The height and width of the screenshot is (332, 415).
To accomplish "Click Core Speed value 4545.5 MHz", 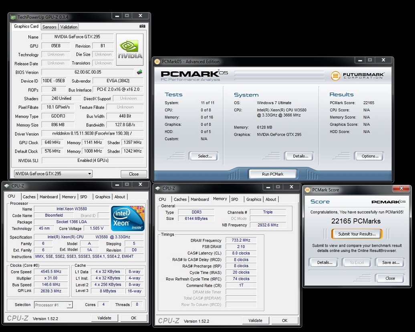I will pyautogui.click(x=51, y=272).
